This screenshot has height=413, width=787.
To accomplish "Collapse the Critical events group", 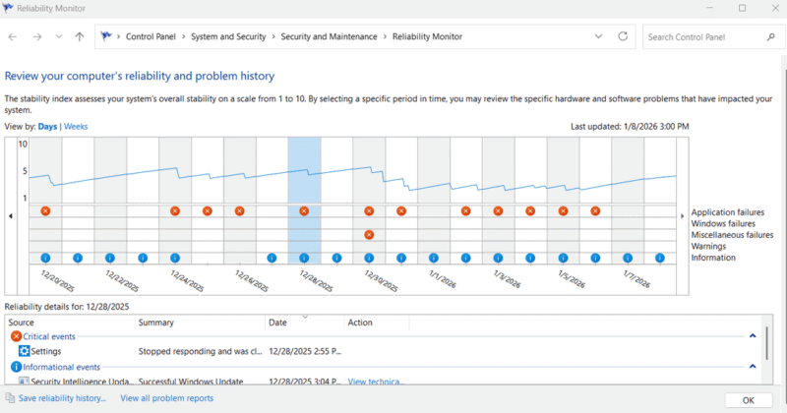I will [x=753, y=336].
